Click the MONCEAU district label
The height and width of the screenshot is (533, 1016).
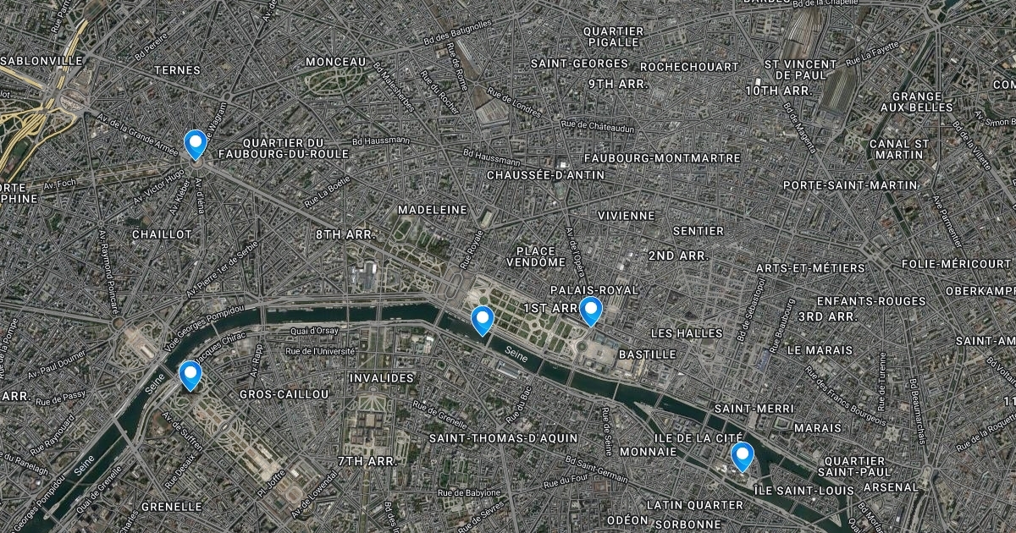point(336,62)
